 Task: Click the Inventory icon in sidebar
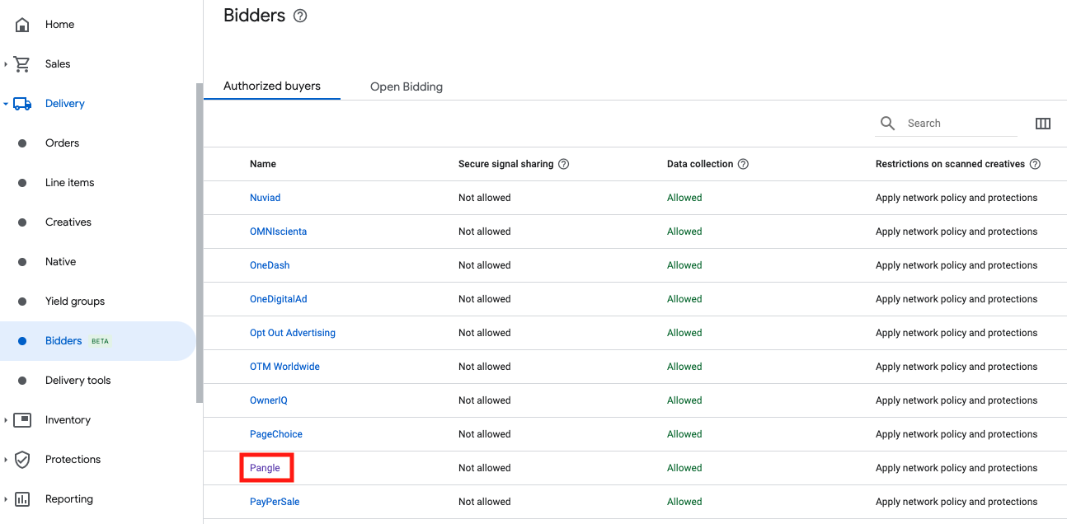[22, 420]
